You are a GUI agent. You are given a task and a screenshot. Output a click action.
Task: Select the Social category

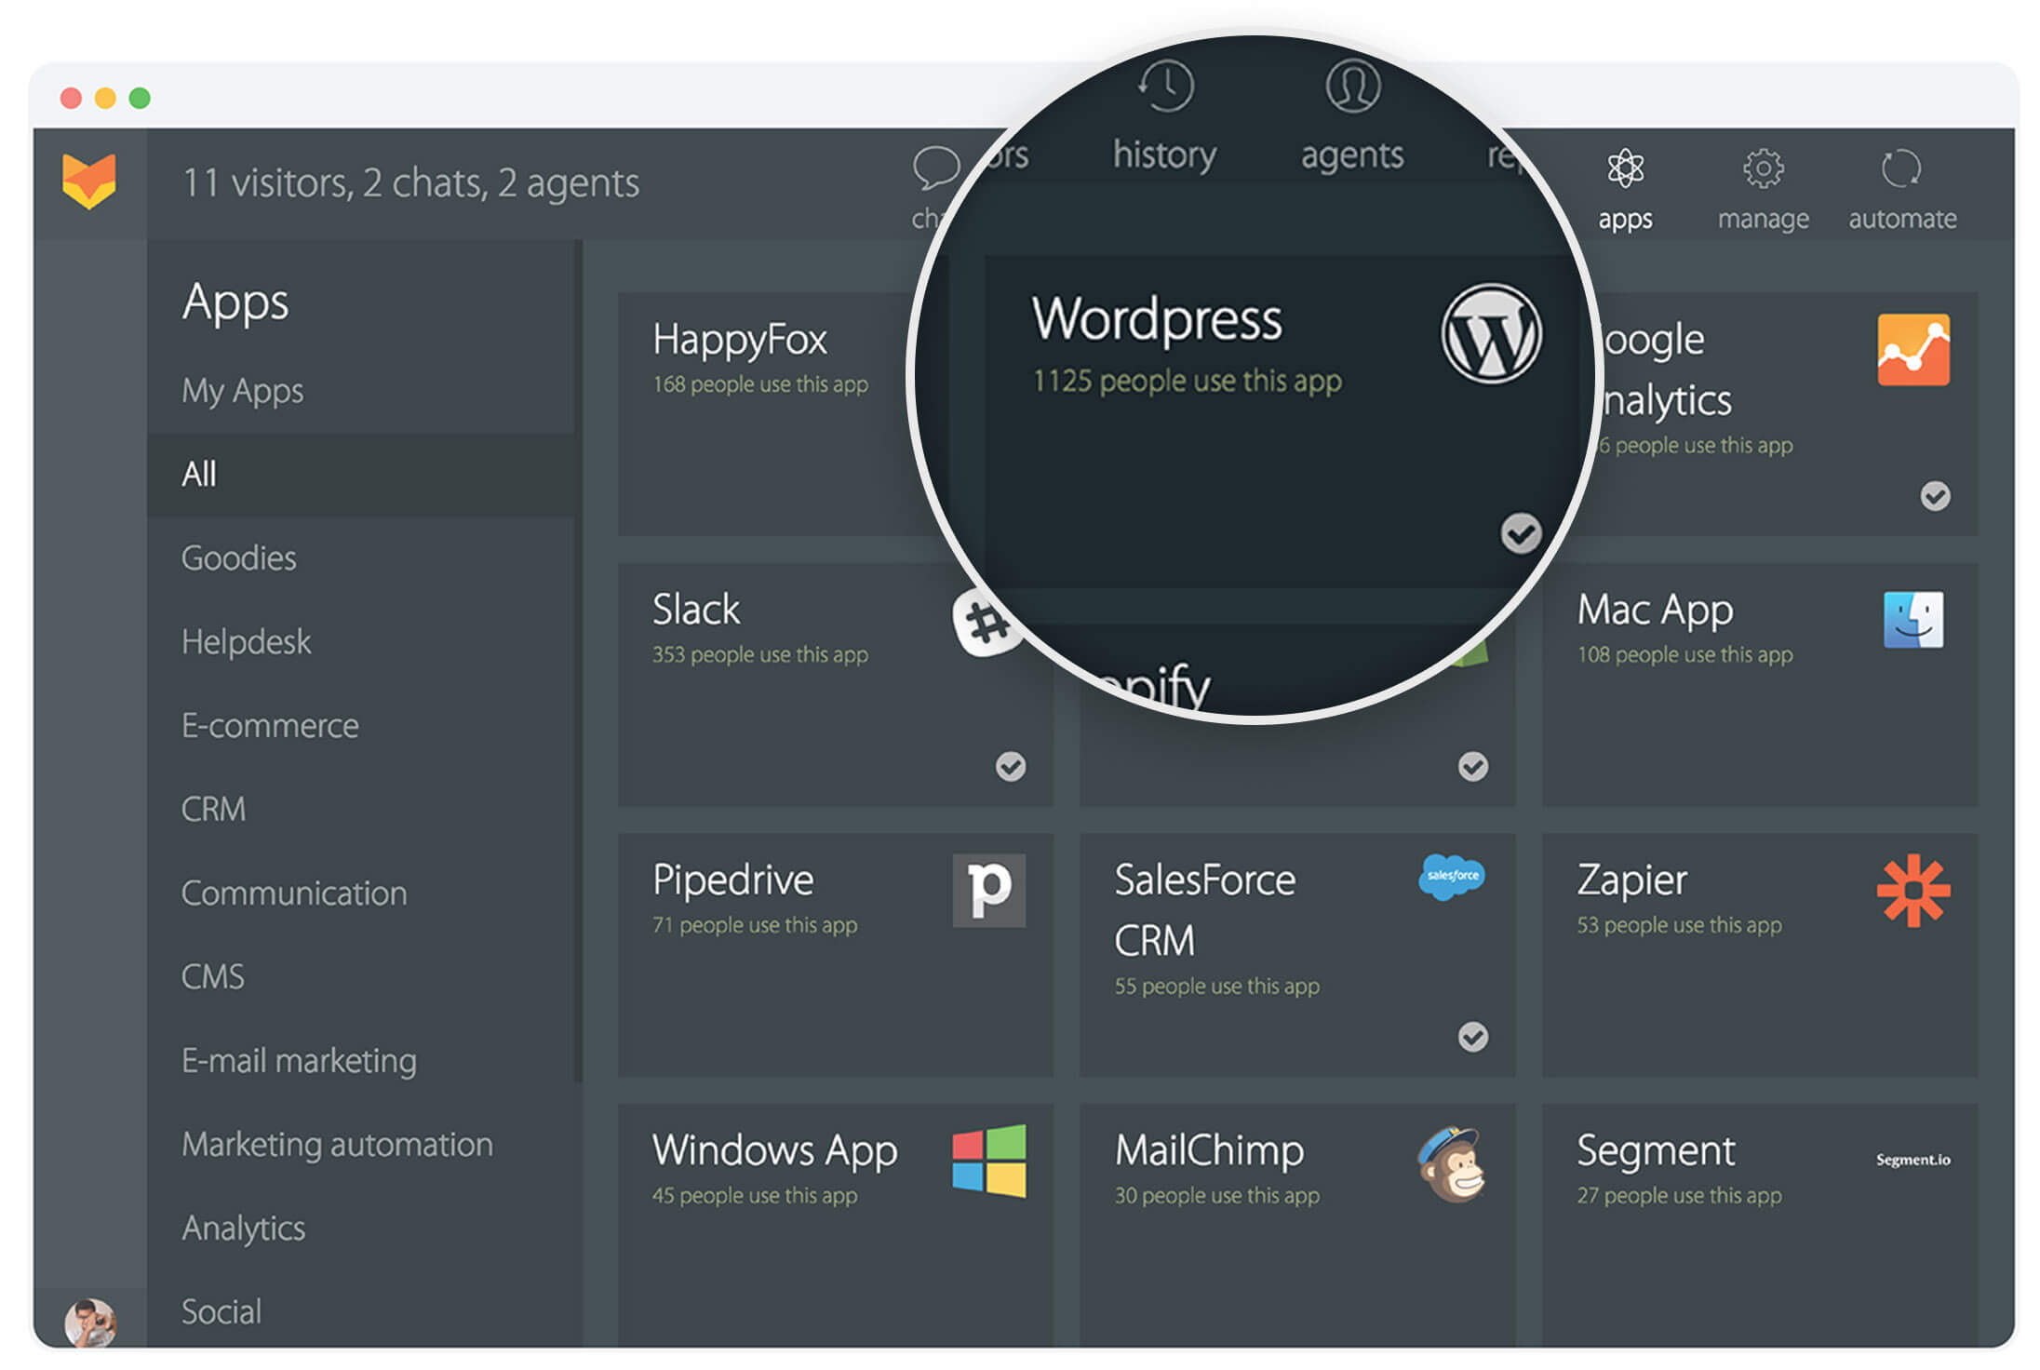coord(221,1312)
